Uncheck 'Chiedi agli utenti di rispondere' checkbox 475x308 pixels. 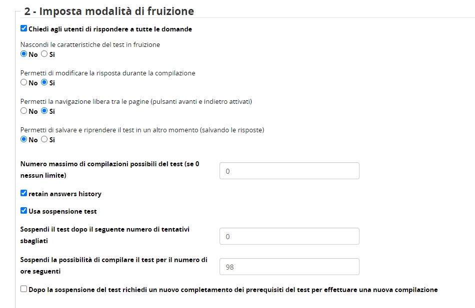[23, 29]
